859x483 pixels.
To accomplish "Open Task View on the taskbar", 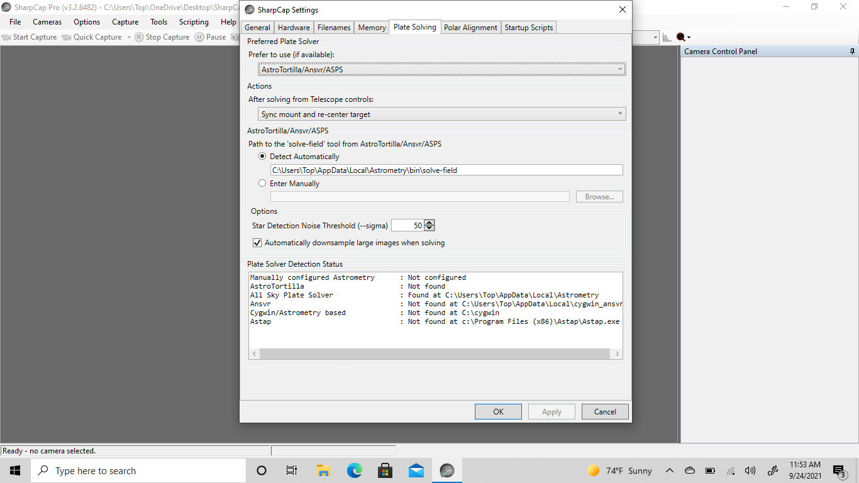I will point(292,470).
